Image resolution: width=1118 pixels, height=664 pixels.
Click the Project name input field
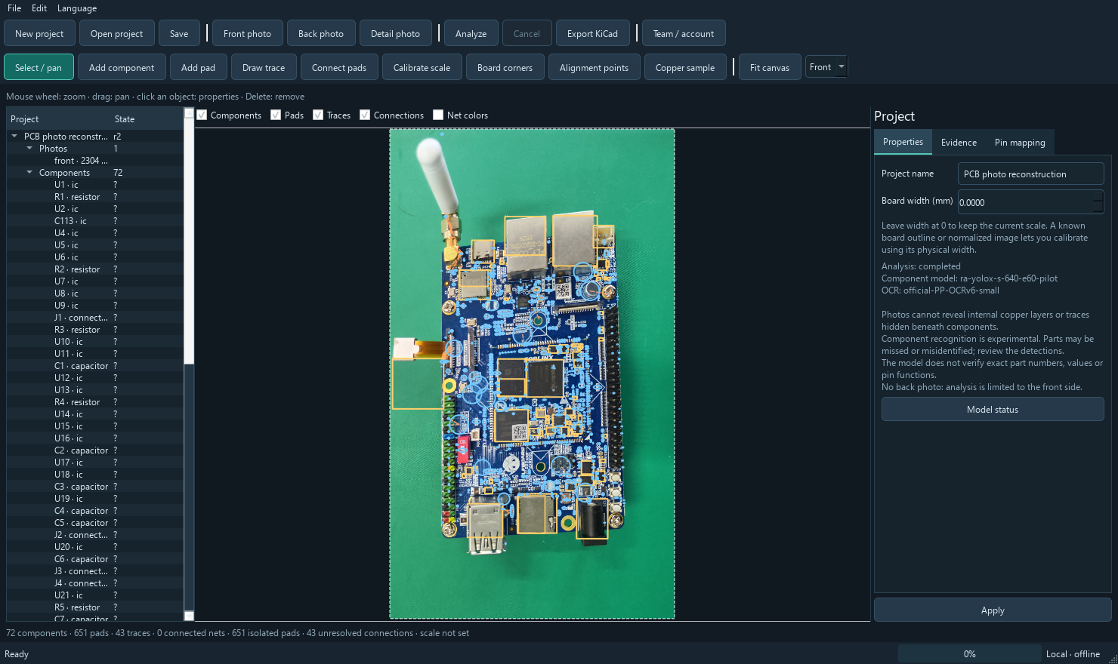pos(1030,174)
